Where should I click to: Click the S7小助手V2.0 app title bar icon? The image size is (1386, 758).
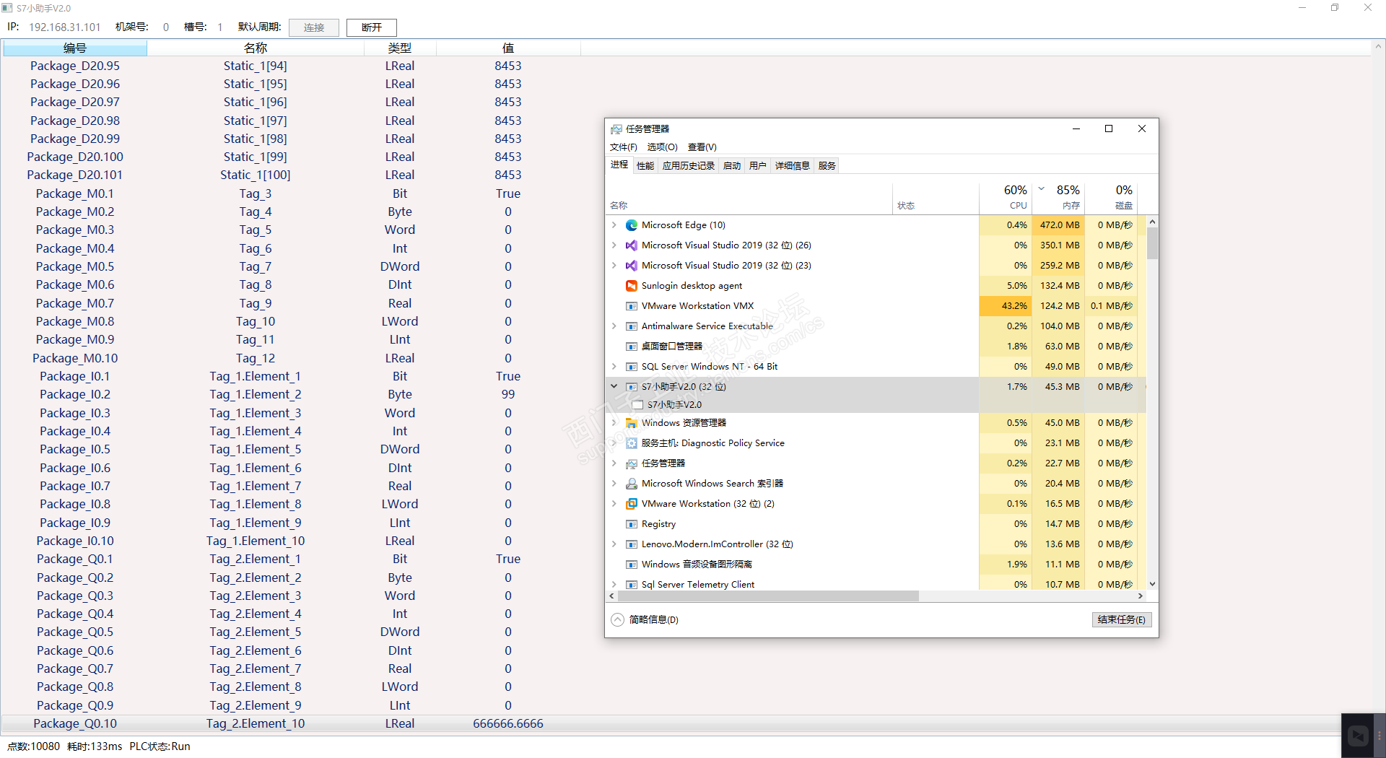tap(7, 8)
